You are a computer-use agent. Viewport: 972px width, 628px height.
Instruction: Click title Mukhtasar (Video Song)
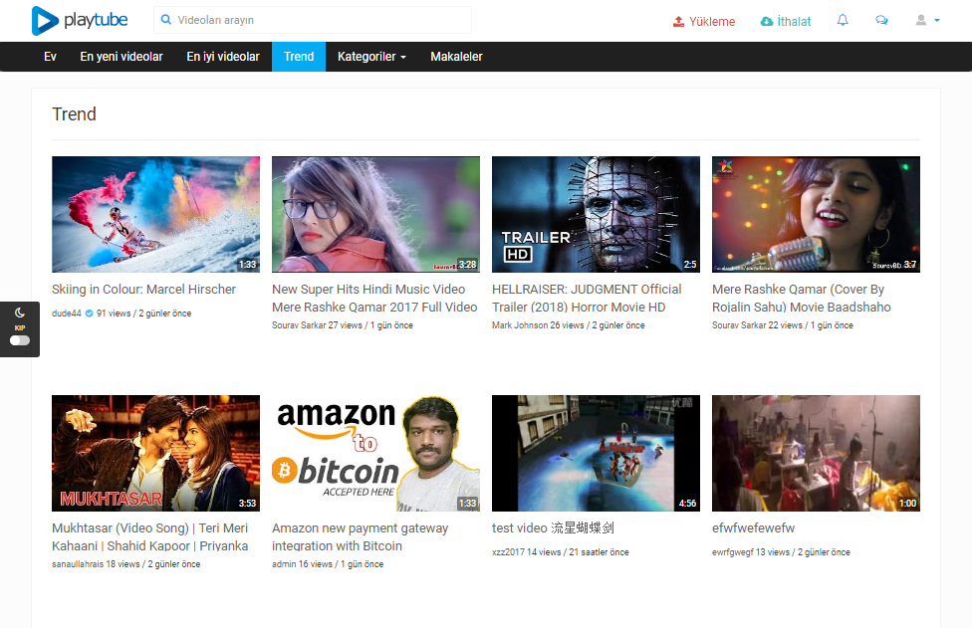[150, 537]
